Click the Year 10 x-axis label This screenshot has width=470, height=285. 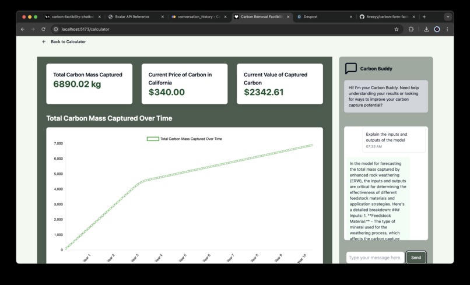[302, 258]
